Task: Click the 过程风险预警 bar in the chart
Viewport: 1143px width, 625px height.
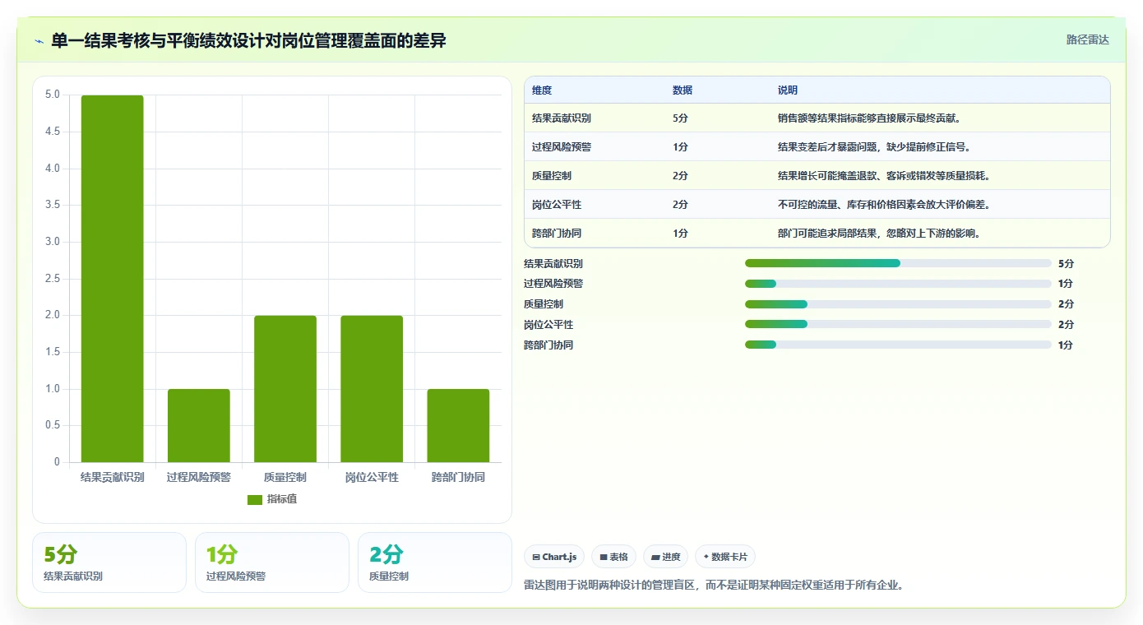Action: pyautogui.click(x=199, y=425)
